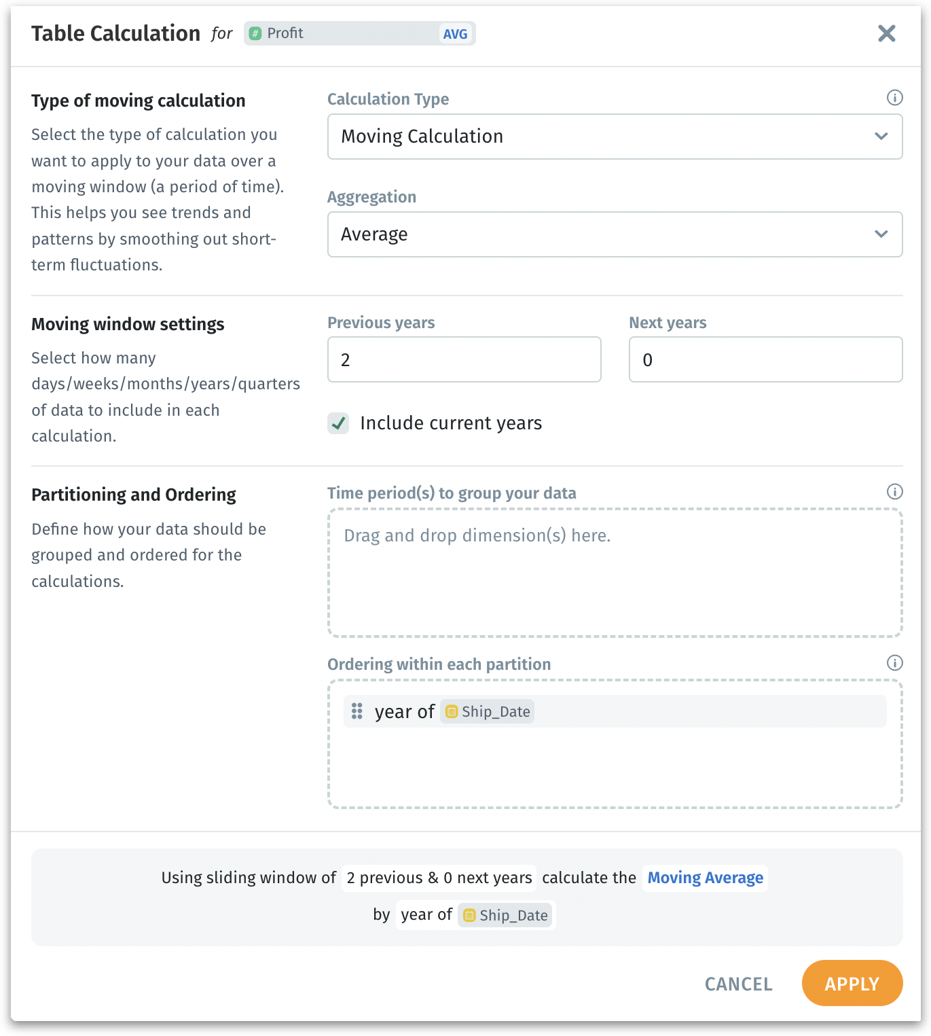Focus the Previous years input field

464,359
